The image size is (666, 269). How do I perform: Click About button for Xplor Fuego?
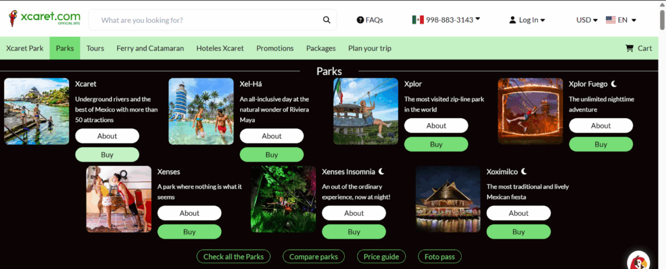(600, 125)
